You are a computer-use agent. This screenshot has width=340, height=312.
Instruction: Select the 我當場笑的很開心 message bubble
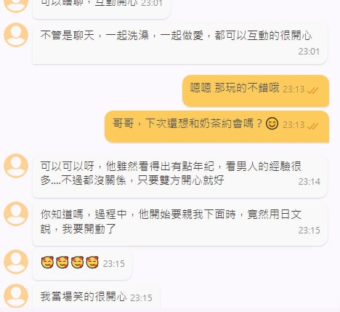pyautogui.click(x=97, y=297)
